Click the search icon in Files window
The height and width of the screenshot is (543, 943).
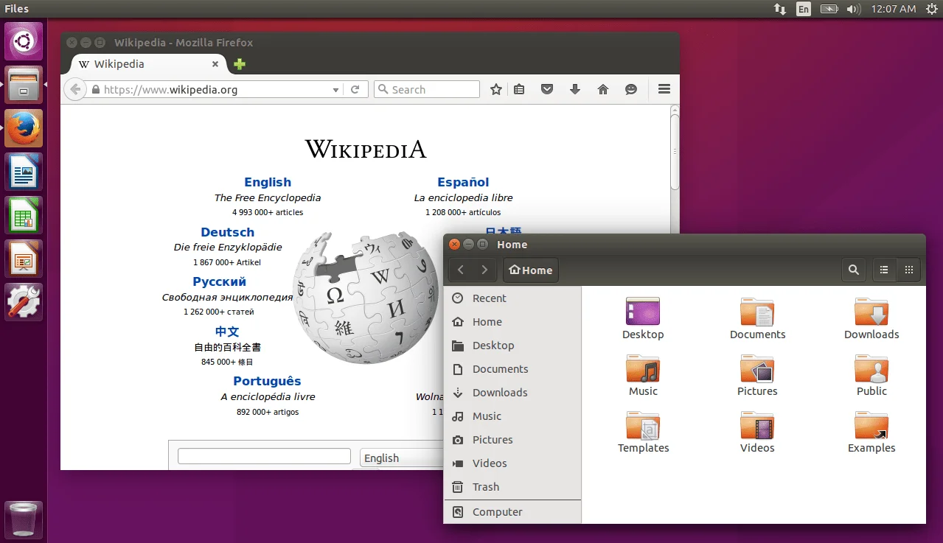pyautogui.click(x=853, y=270)
